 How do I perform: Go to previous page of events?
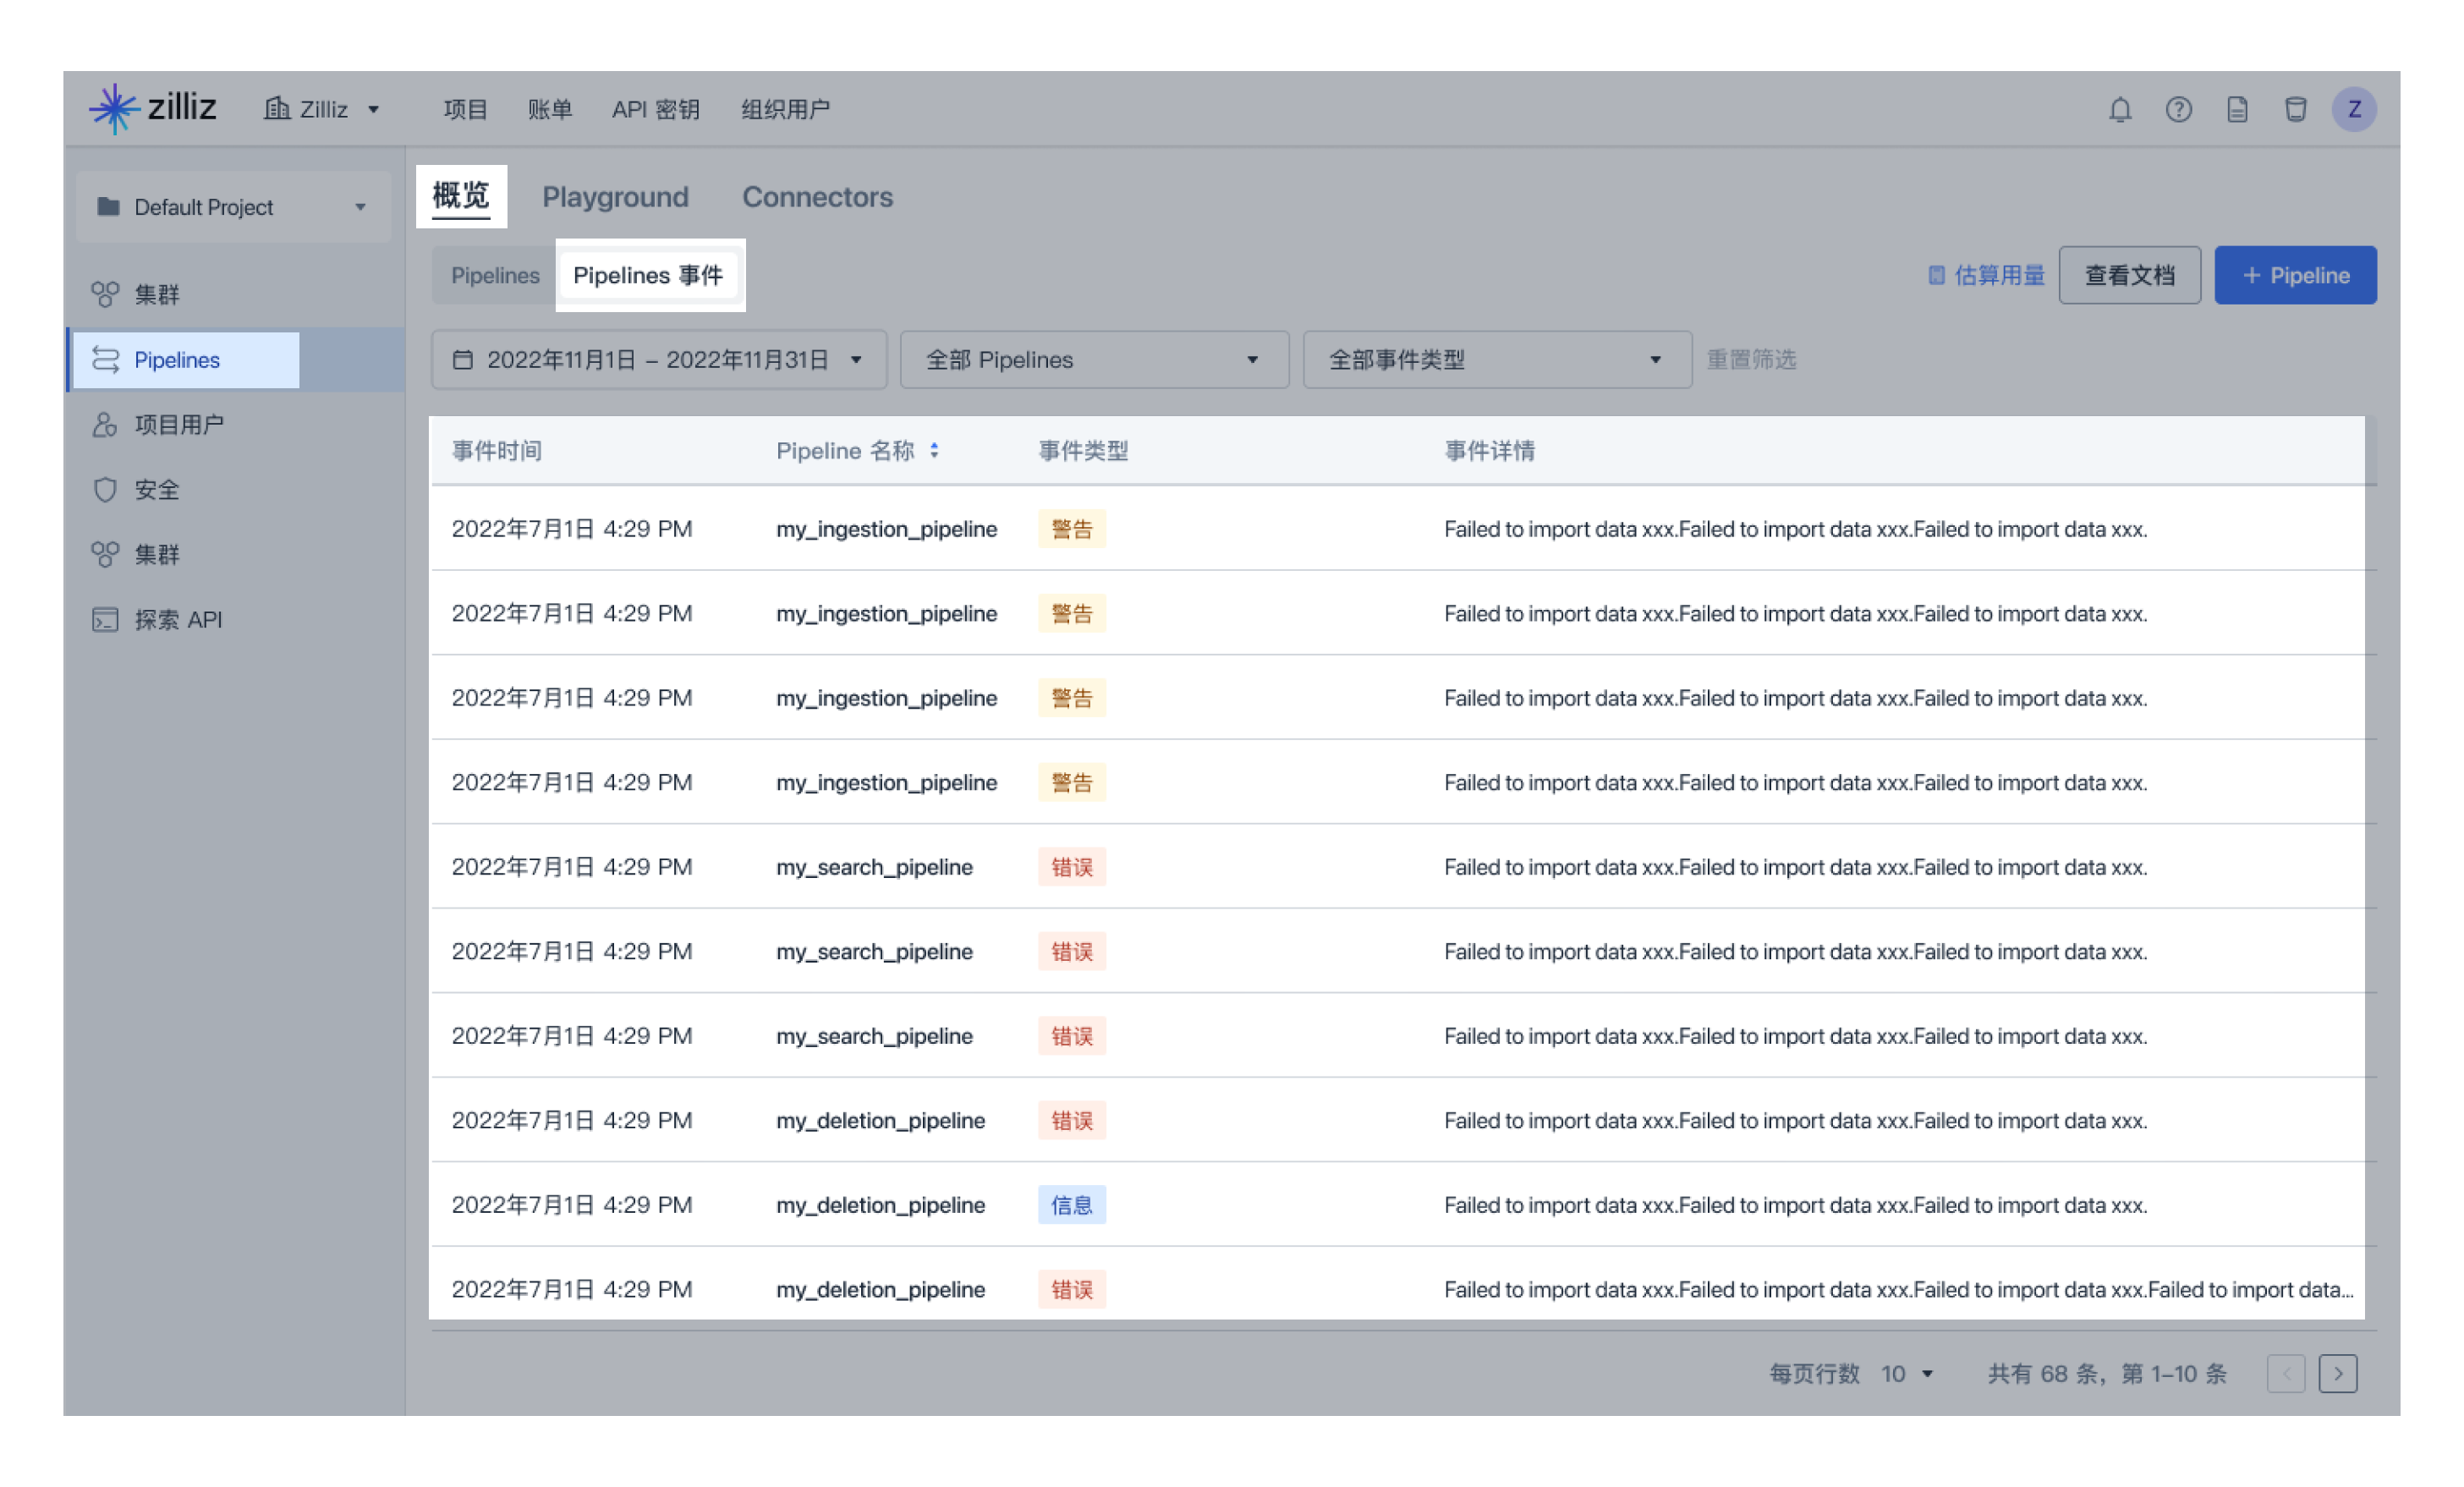tap(2286, 1373)
